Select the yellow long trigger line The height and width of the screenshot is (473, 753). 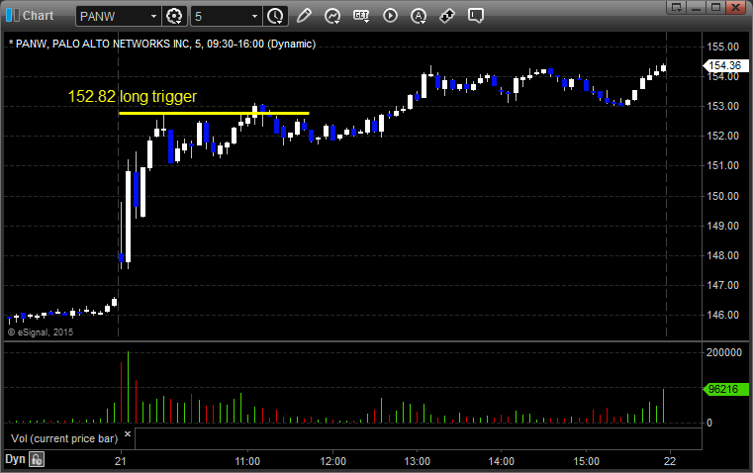pos(214,114)
